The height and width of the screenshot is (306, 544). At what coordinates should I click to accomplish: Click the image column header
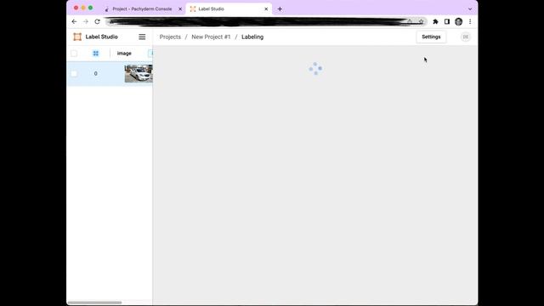[x=124, y=54]
